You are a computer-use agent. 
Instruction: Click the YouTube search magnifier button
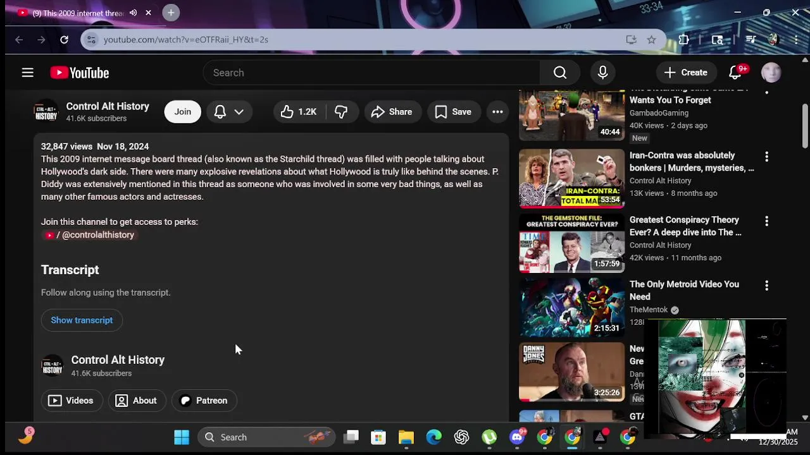[560, 73]
